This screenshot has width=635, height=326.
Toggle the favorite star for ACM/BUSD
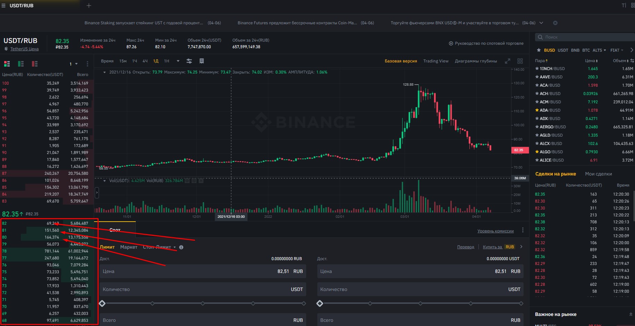tap(537, 102)
